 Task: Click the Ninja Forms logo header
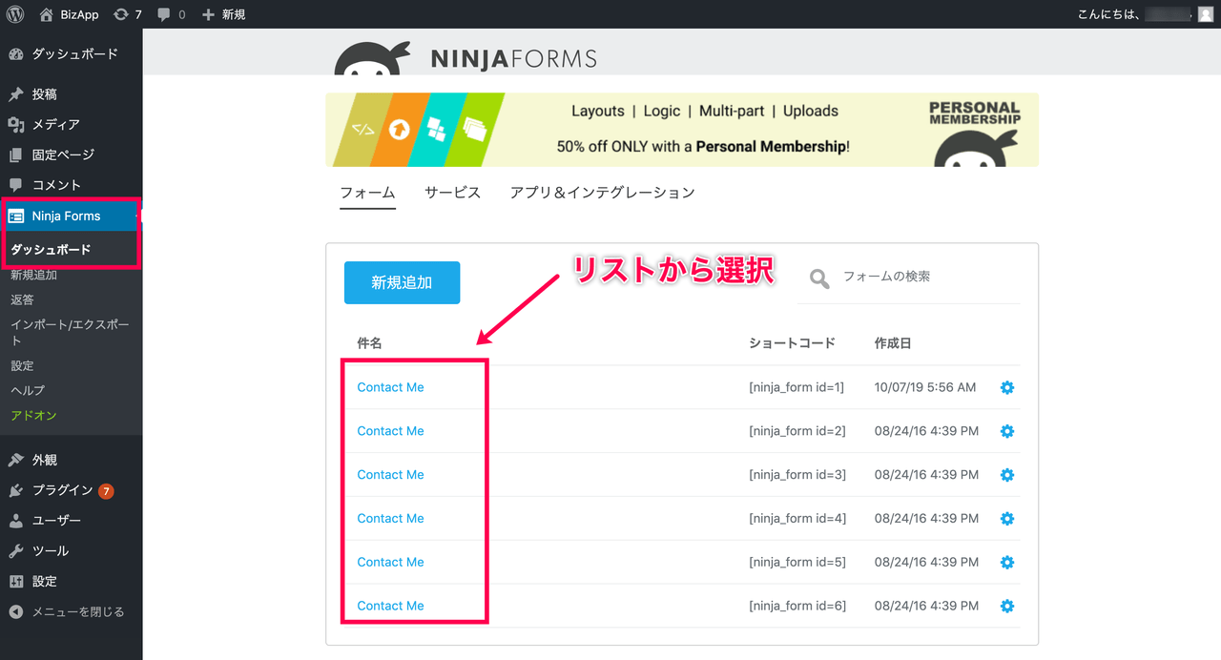[x=466, y=58]
